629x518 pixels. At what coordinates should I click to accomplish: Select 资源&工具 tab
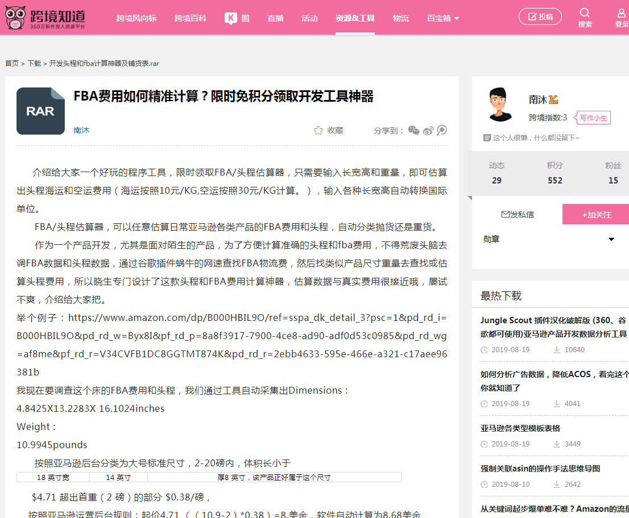355,18
